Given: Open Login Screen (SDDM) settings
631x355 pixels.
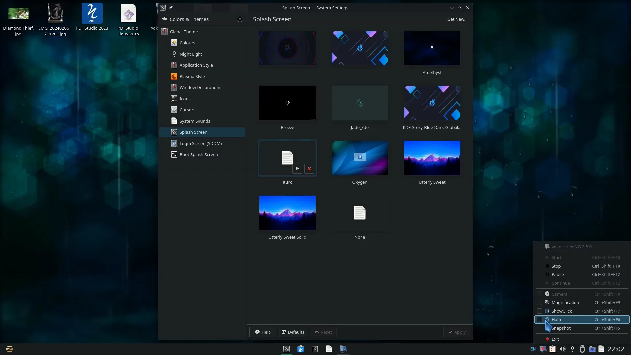Looking at the screenshot, I should 202,143.
